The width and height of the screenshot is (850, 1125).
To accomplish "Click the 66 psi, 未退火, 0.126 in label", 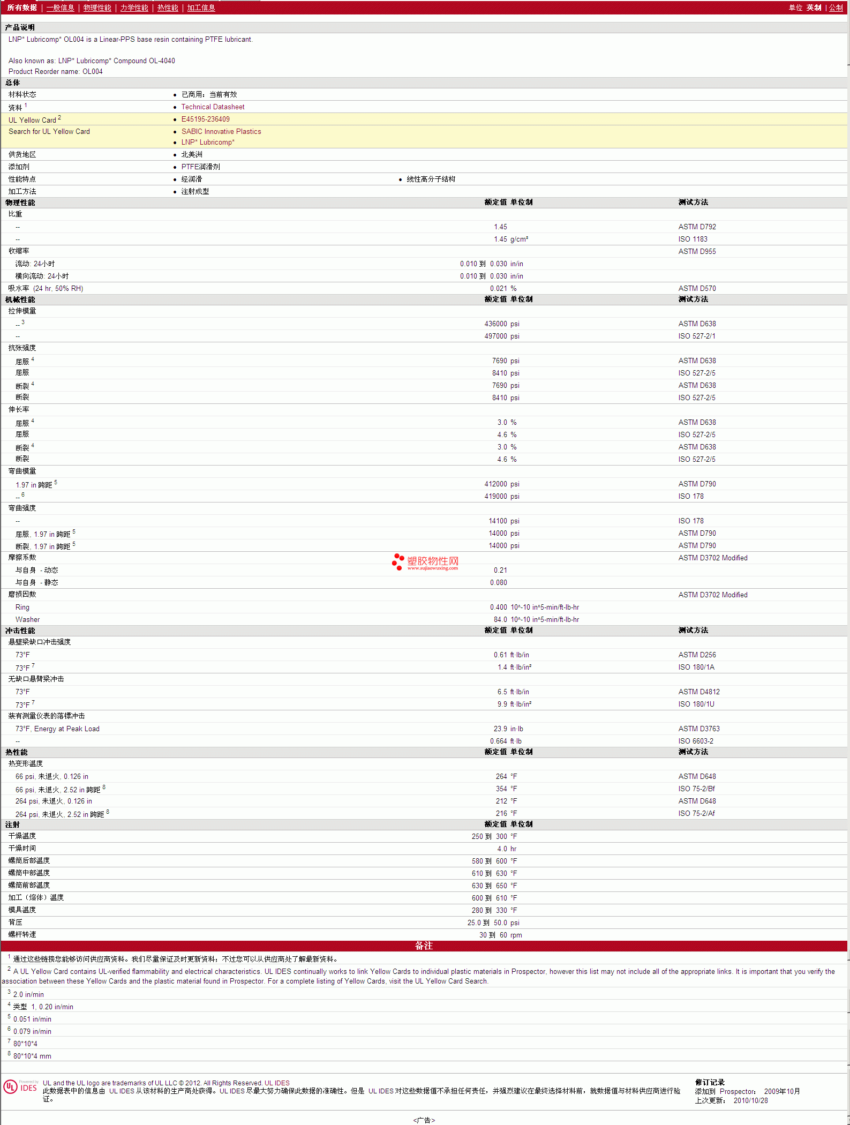I will (x=52, y=776).
